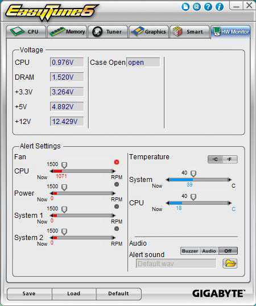Enable the Power fan alert indicator

click(x=117, y=184)
